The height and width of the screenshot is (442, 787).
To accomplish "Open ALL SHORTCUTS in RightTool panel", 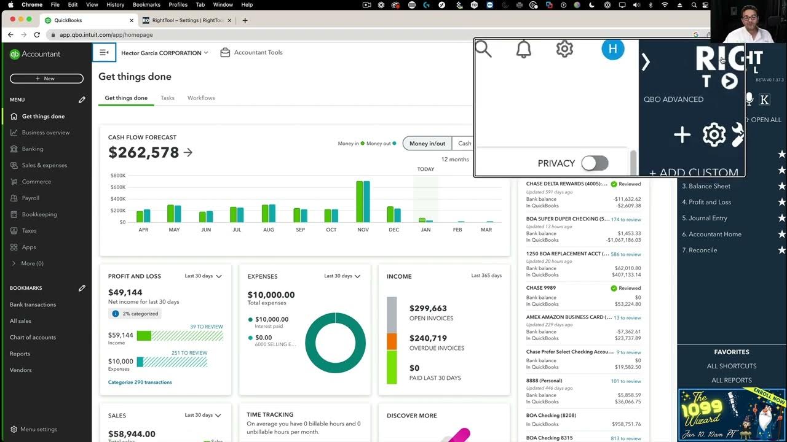I will (732, 366).
